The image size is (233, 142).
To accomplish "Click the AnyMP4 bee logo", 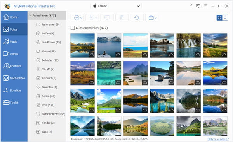I will (7, 6).
